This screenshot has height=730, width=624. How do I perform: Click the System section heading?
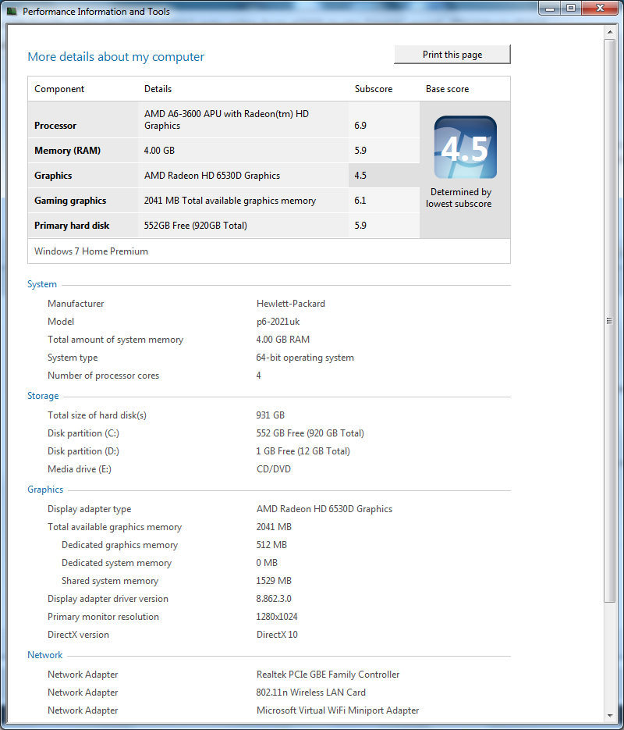42,284
